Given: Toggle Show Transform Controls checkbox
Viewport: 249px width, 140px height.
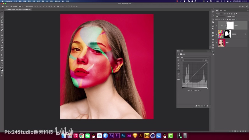Looking at the screenshot, I should [x=25, y=6].
